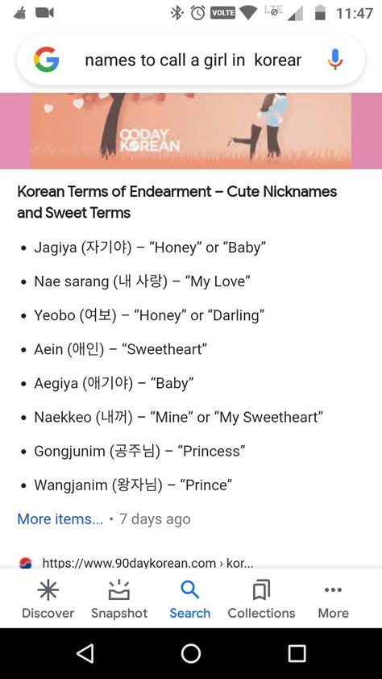Image resolution: width=382 pixels, height=679 pixels.
Task: Activate the voice search microphone
Action: point(334,60)
